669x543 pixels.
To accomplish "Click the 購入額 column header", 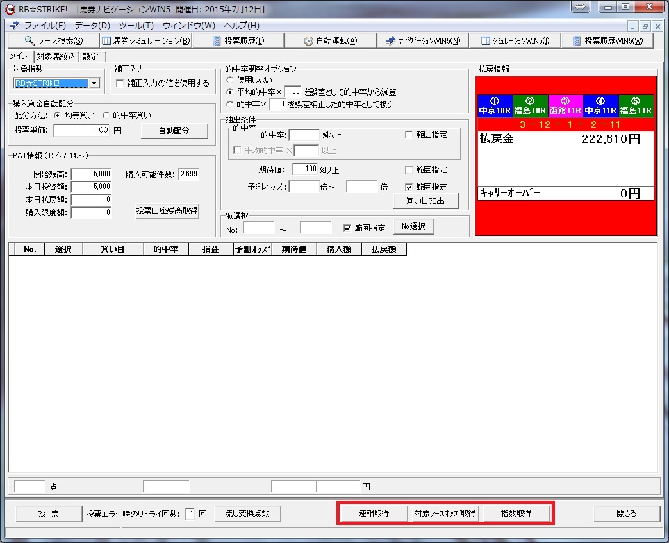I will (x=339, y=249).
